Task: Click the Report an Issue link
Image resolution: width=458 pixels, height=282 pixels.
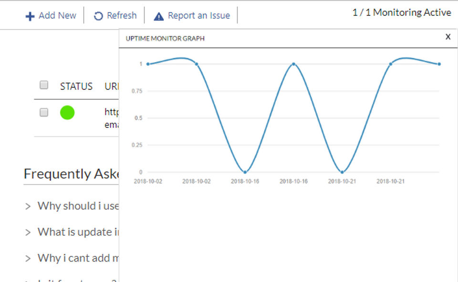Action: click(x=198, y=16)
